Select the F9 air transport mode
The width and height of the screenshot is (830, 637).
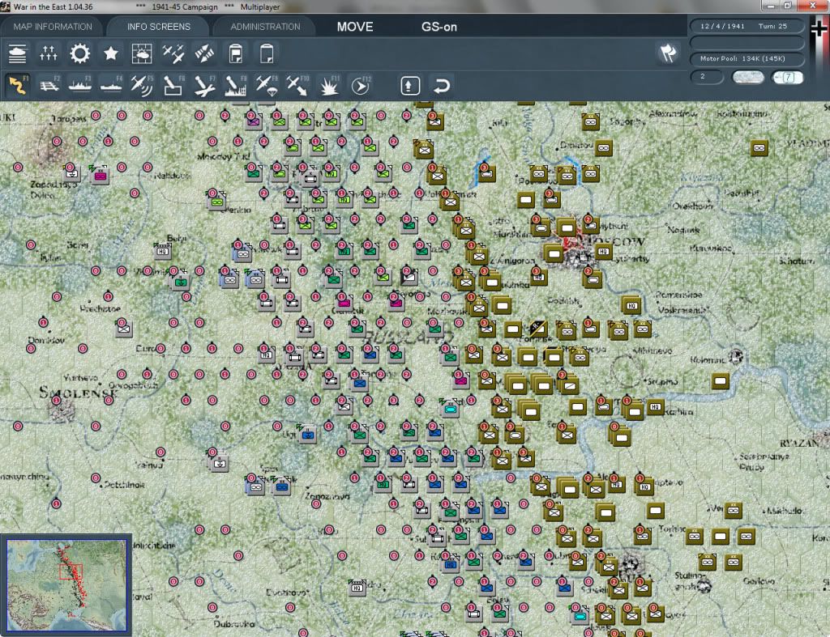(x=266, y=85)
